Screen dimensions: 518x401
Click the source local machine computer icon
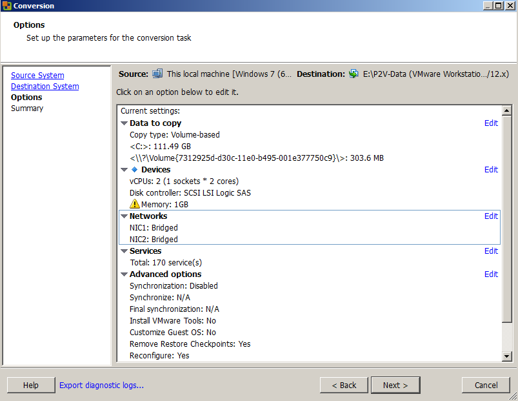click(x=157, y=74)
